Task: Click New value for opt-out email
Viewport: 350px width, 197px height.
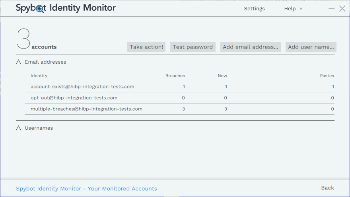Action: (x=226, y=98)
